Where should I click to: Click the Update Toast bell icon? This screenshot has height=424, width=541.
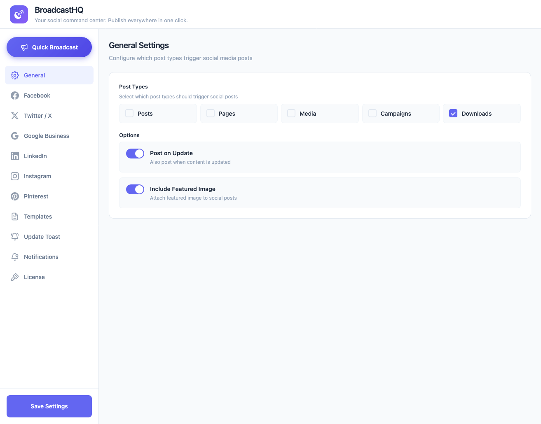point(15,236)
